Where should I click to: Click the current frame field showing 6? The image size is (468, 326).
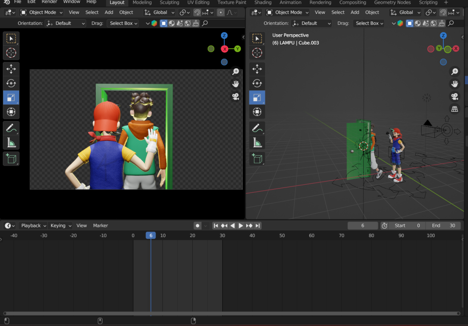tap(363, 226)
